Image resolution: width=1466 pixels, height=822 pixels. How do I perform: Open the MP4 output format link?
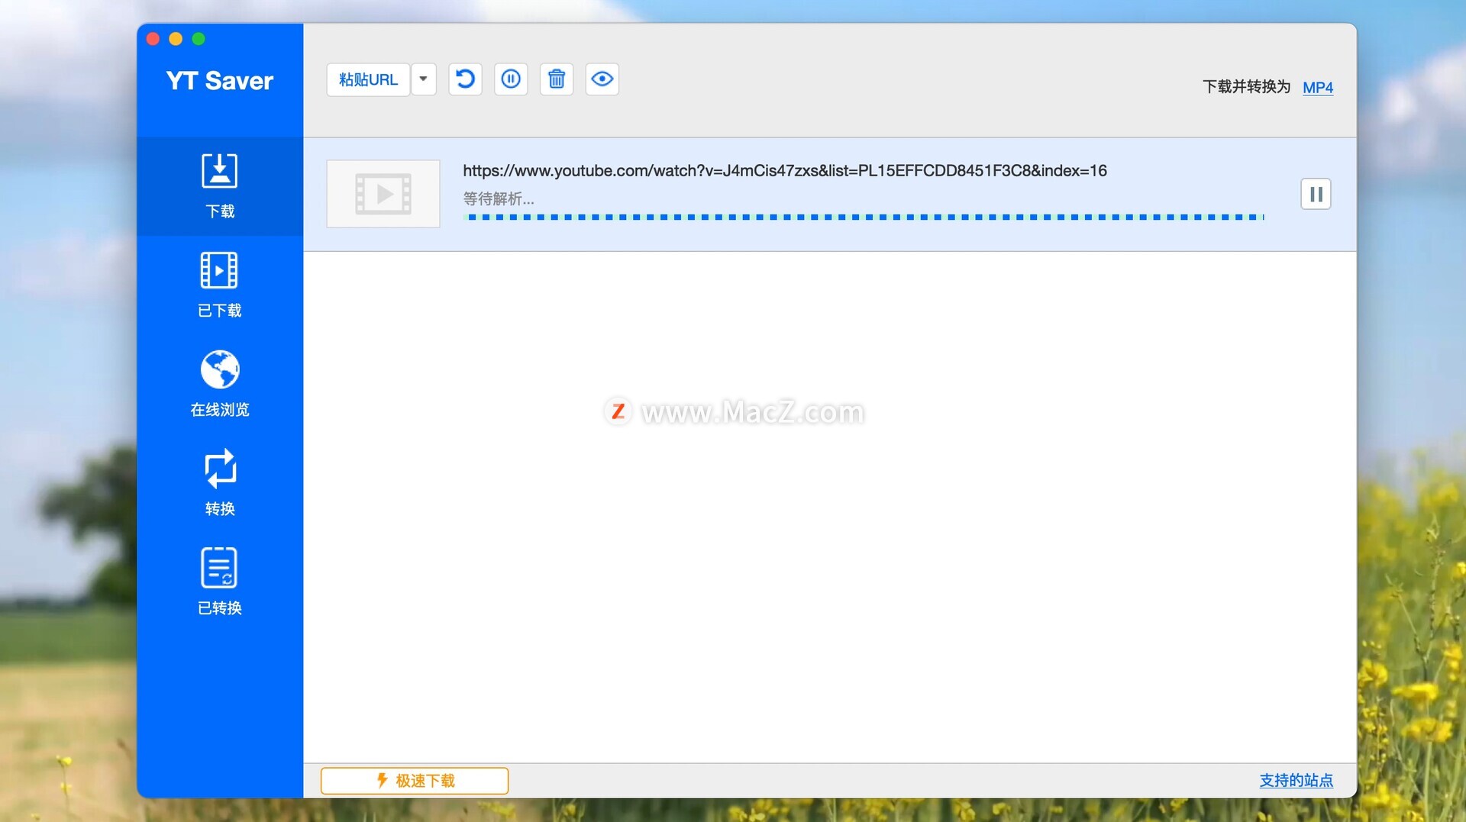1318,88
